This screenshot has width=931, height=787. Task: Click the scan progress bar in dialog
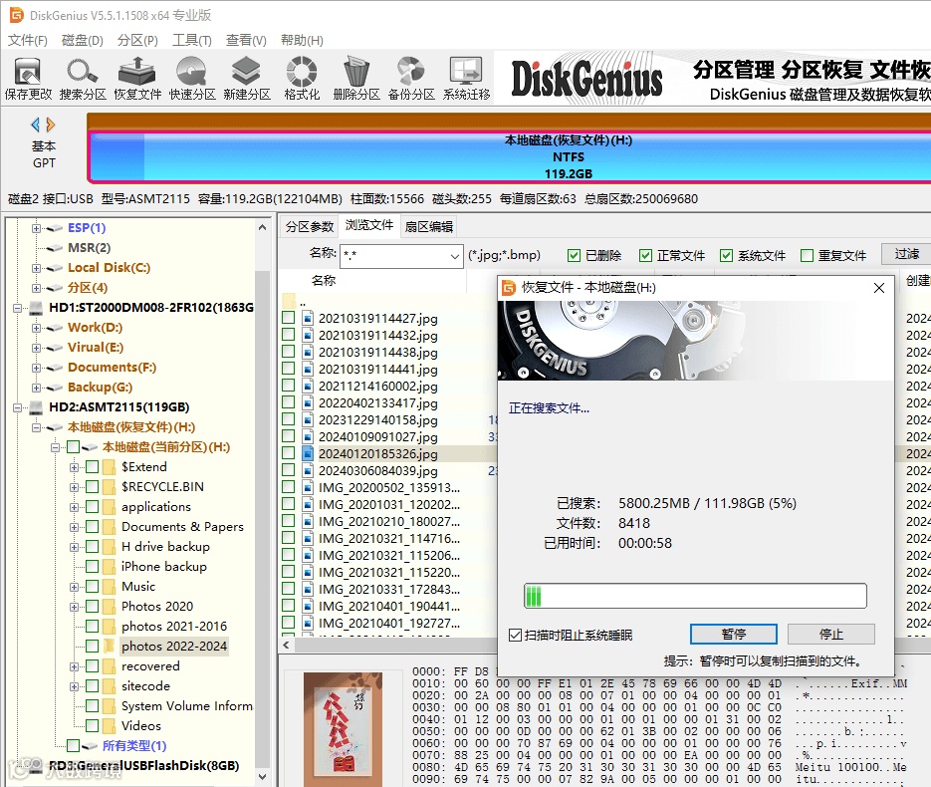[695, 596]
